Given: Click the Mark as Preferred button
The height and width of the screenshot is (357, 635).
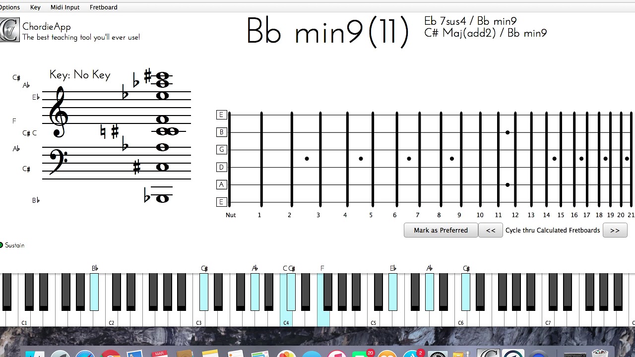Looking at the screenshot, I should (441, 230).
